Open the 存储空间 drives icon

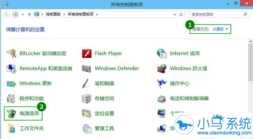[87, 99]
